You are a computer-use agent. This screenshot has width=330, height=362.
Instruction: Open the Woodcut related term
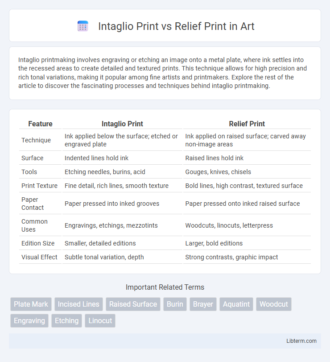pos(274,304)
